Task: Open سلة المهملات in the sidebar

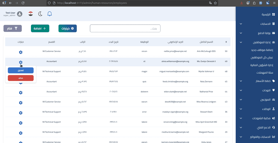Action: point(264,73)
